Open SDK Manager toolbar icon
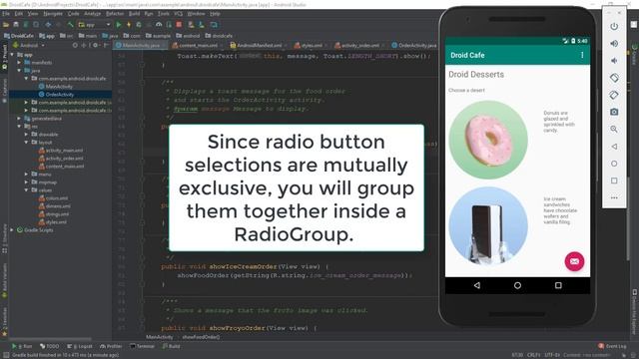 coord(202,25)
